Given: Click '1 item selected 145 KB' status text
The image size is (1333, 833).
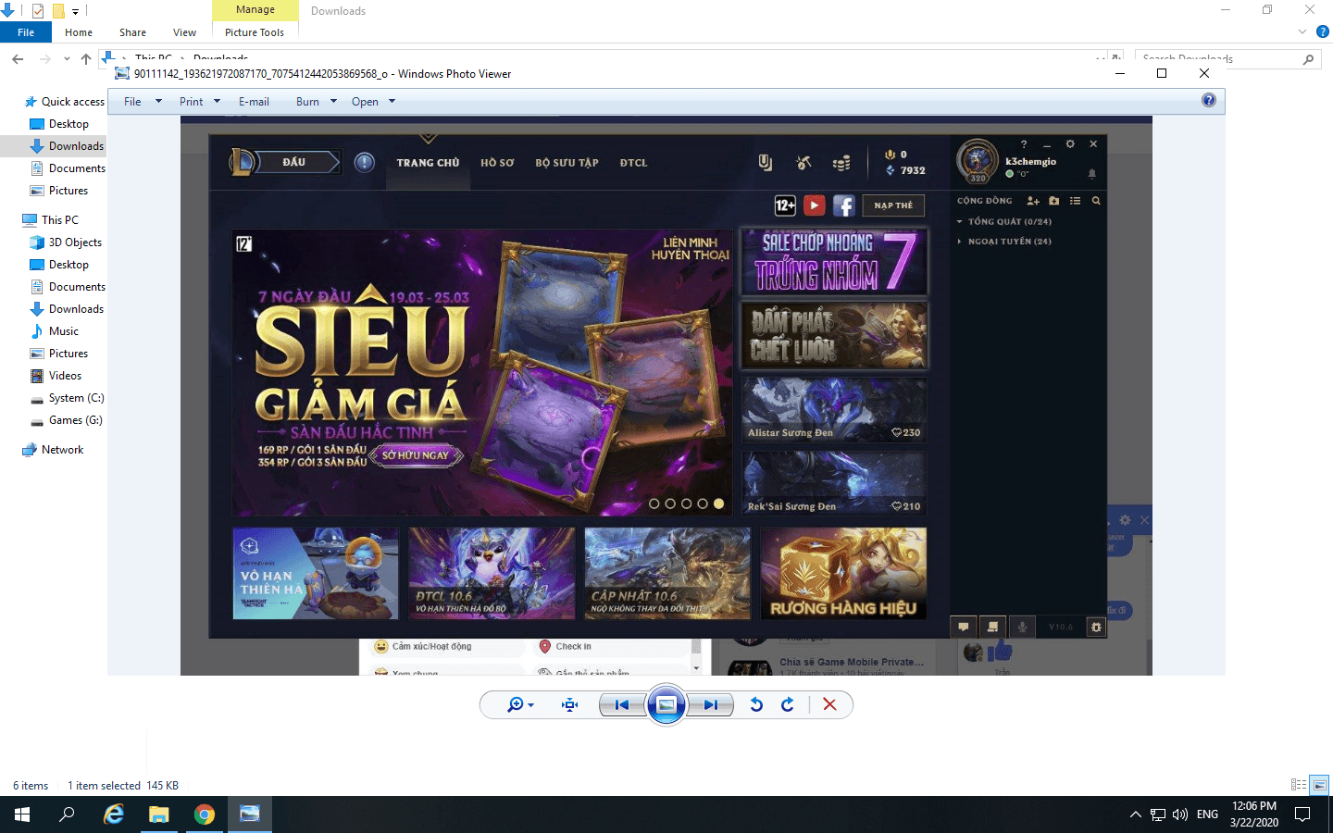Looking at the screenshot, I should 122,786.
